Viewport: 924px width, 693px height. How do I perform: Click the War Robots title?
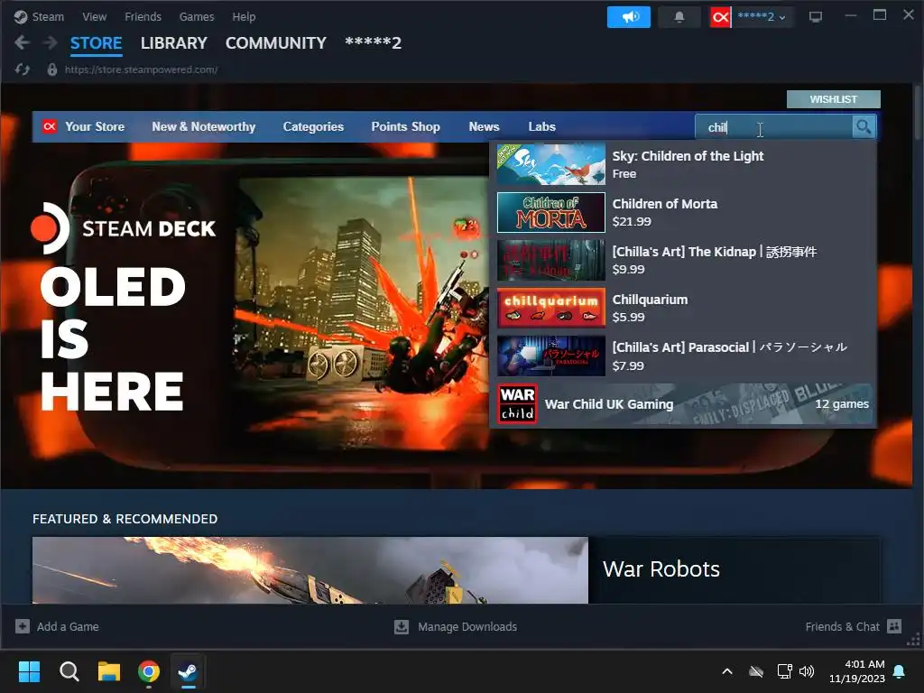661,569
